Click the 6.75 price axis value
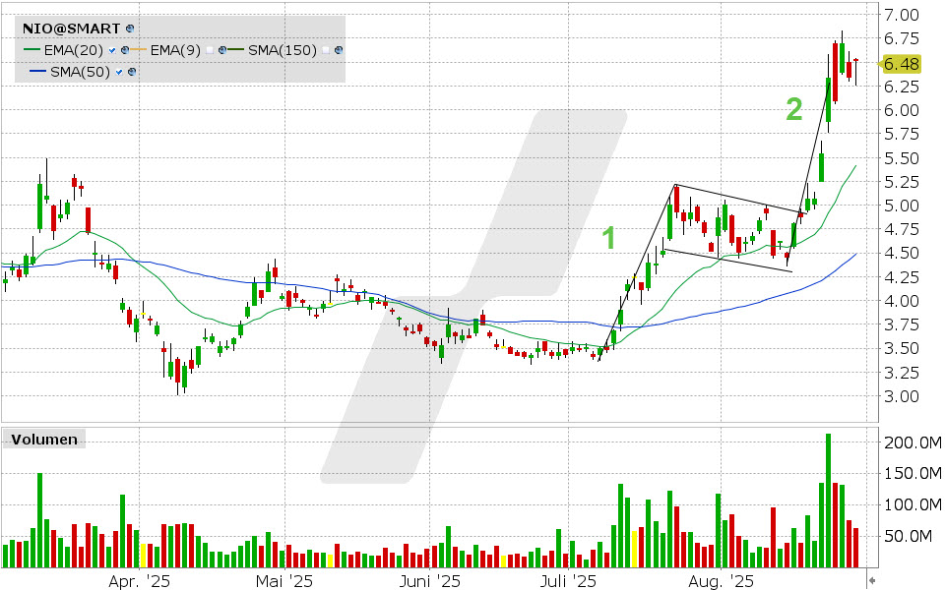 [902, 38]
